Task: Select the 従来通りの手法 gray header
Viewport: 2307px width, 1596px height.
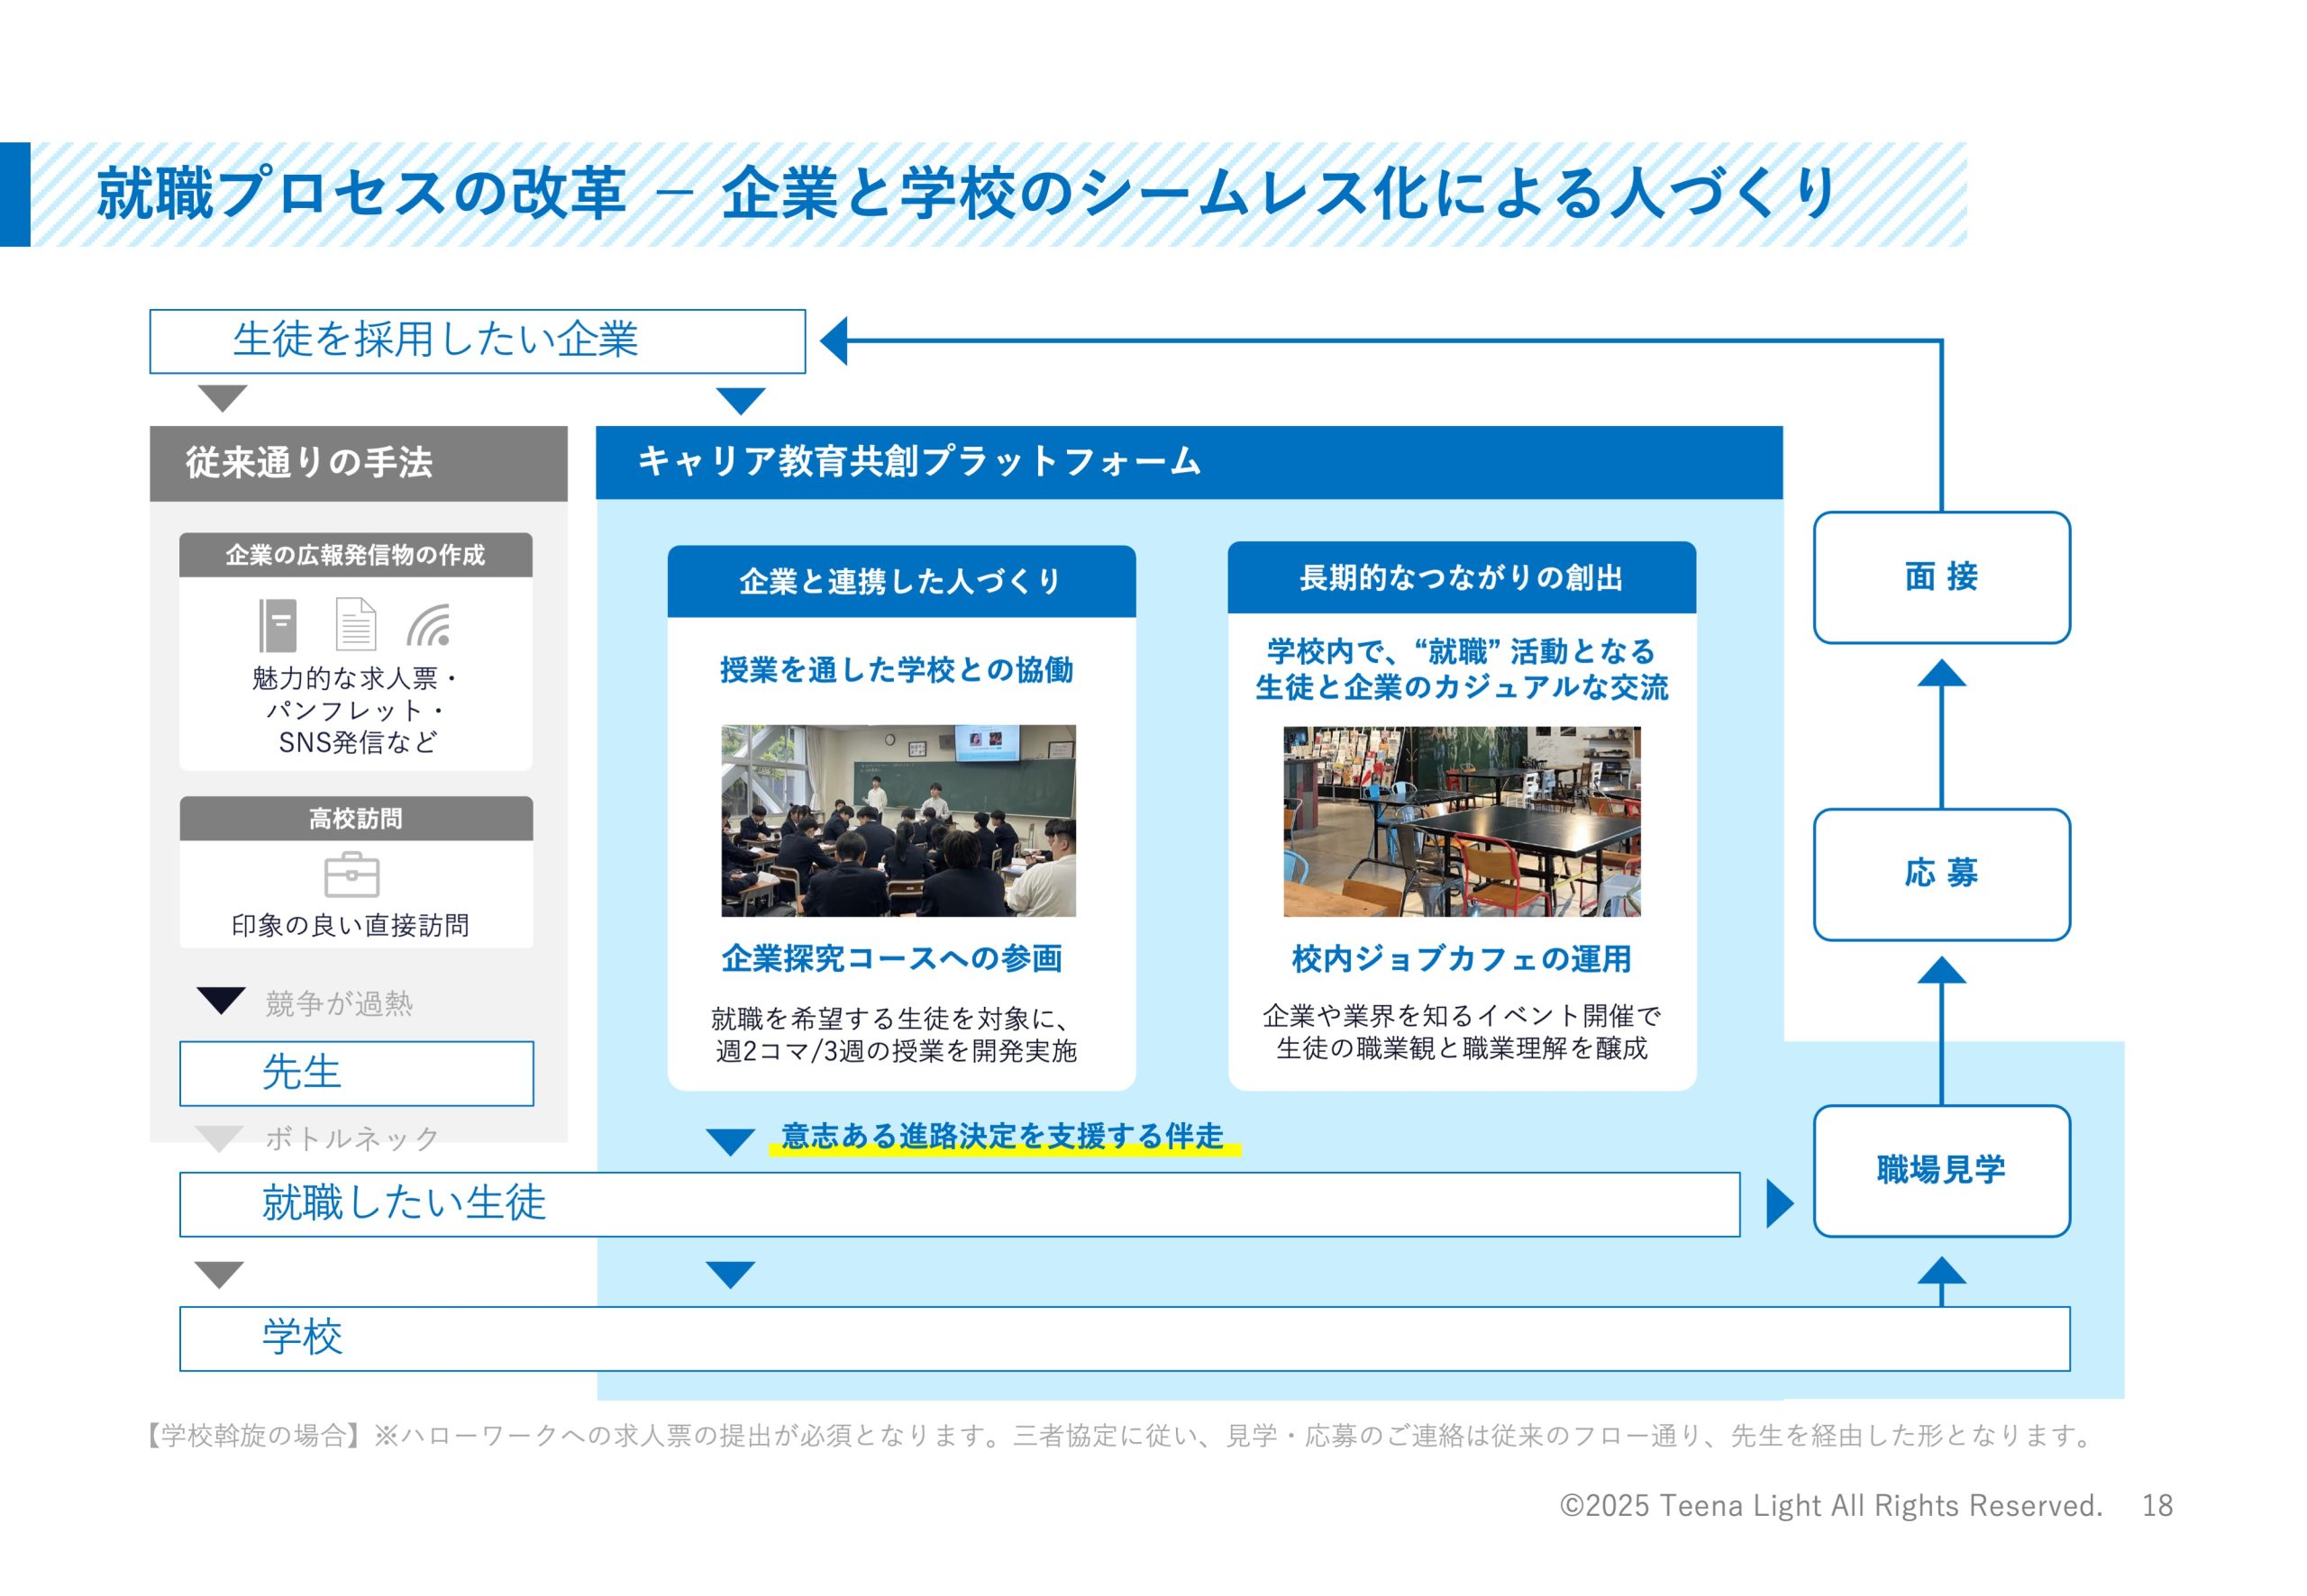Action: click(x=358, y=463)
